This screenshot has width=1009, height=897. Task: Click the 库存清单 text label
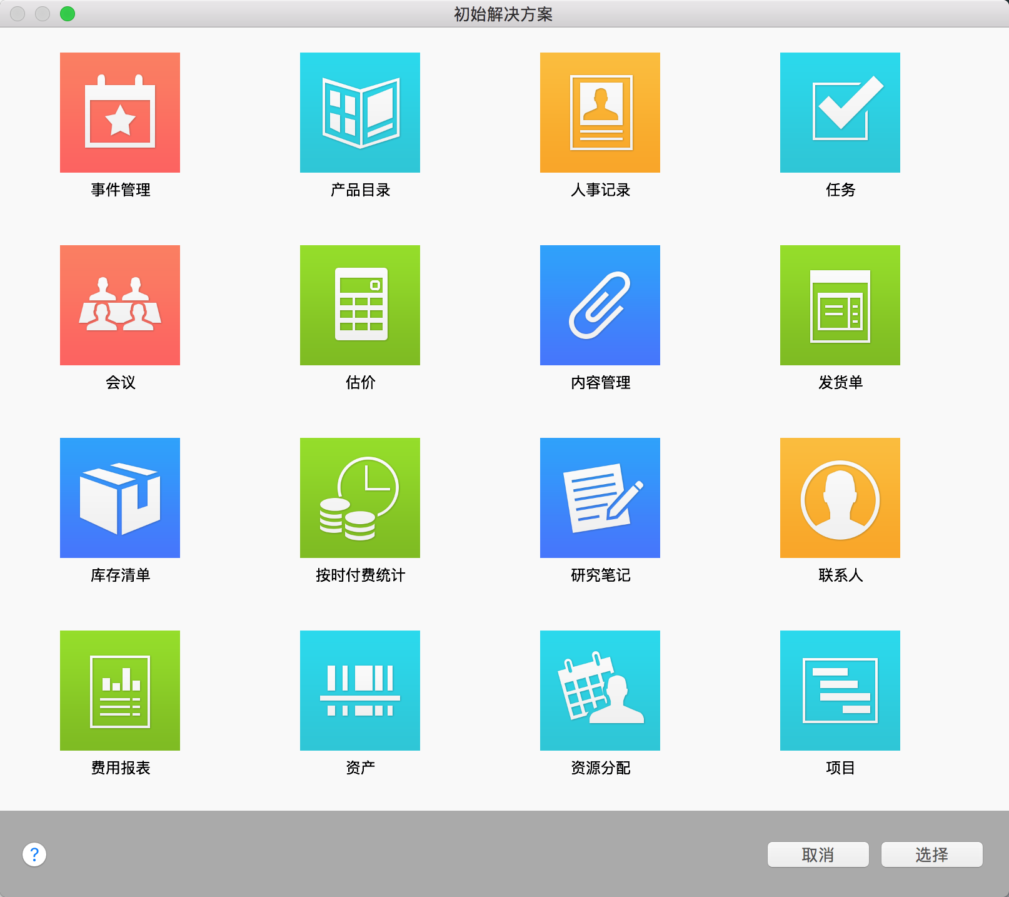point(121,575)
